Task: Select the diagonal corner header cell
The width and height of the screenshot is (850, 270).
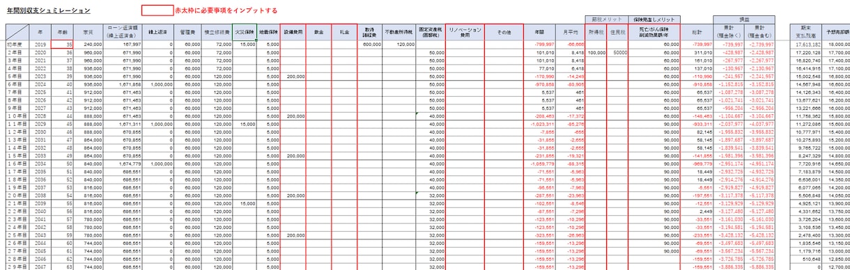Action: tap(17, 32)
